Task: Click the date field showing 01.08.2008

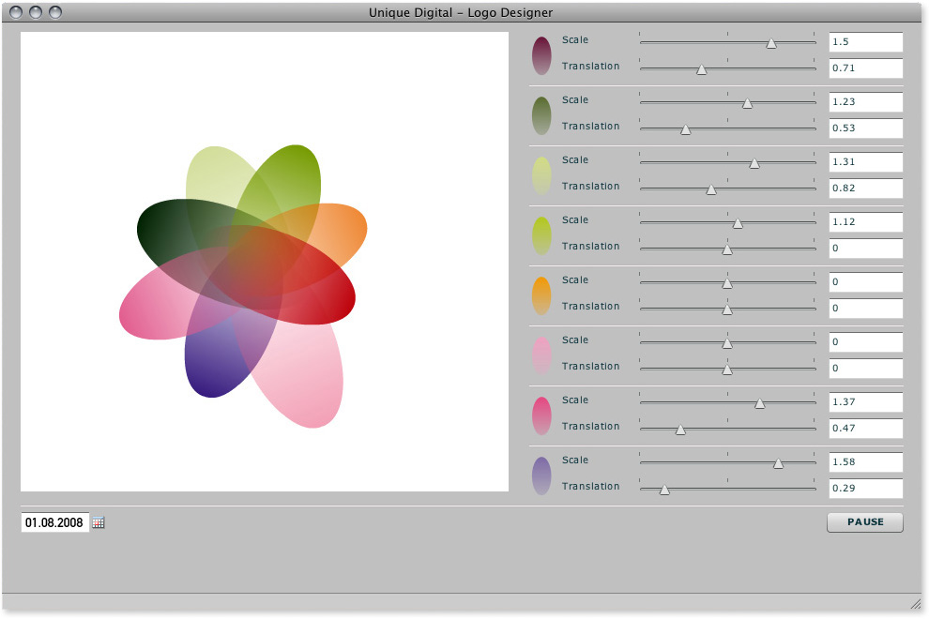Action: (x=54, y=522)
